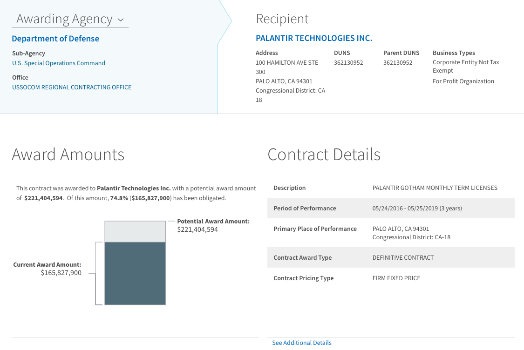Click the Current Award Amount label
This screenshot has width=524, height=350.
point(47,264)
